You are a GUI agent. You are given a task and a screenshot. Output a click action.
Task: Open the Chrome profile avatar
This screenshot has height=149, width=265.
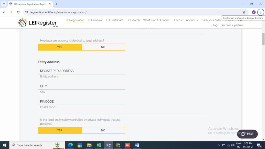254,12
